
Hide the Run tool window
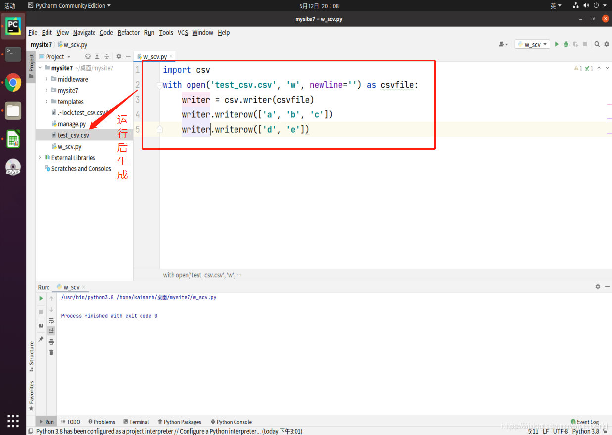607,287
